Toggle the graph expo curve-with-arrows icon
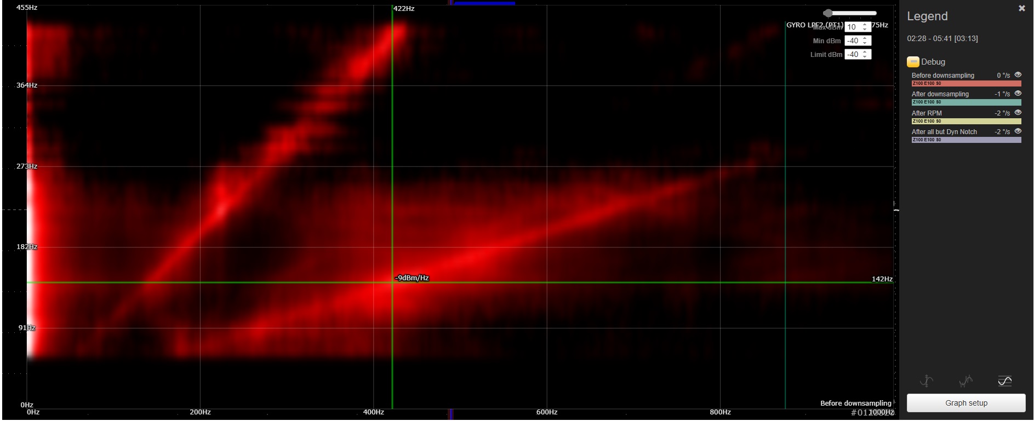 click(926, 381)
